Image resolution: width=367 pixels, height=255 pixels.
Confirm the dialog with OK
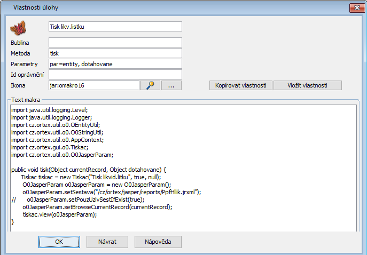click(59, 242)
